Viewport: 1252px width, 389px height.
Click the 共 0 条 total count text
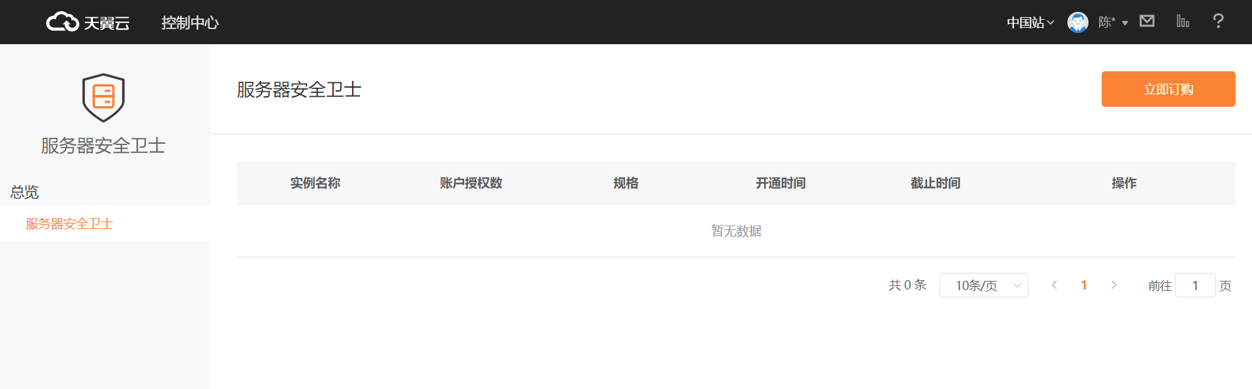907,285
